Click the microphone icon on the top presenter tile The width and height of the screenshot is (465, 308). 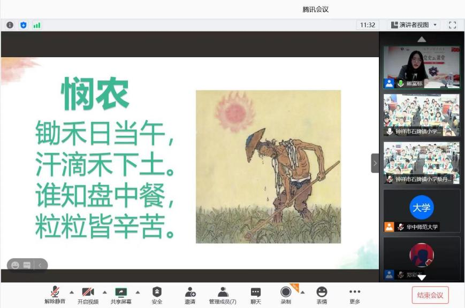pyautogui.click(x=401, y=83)
